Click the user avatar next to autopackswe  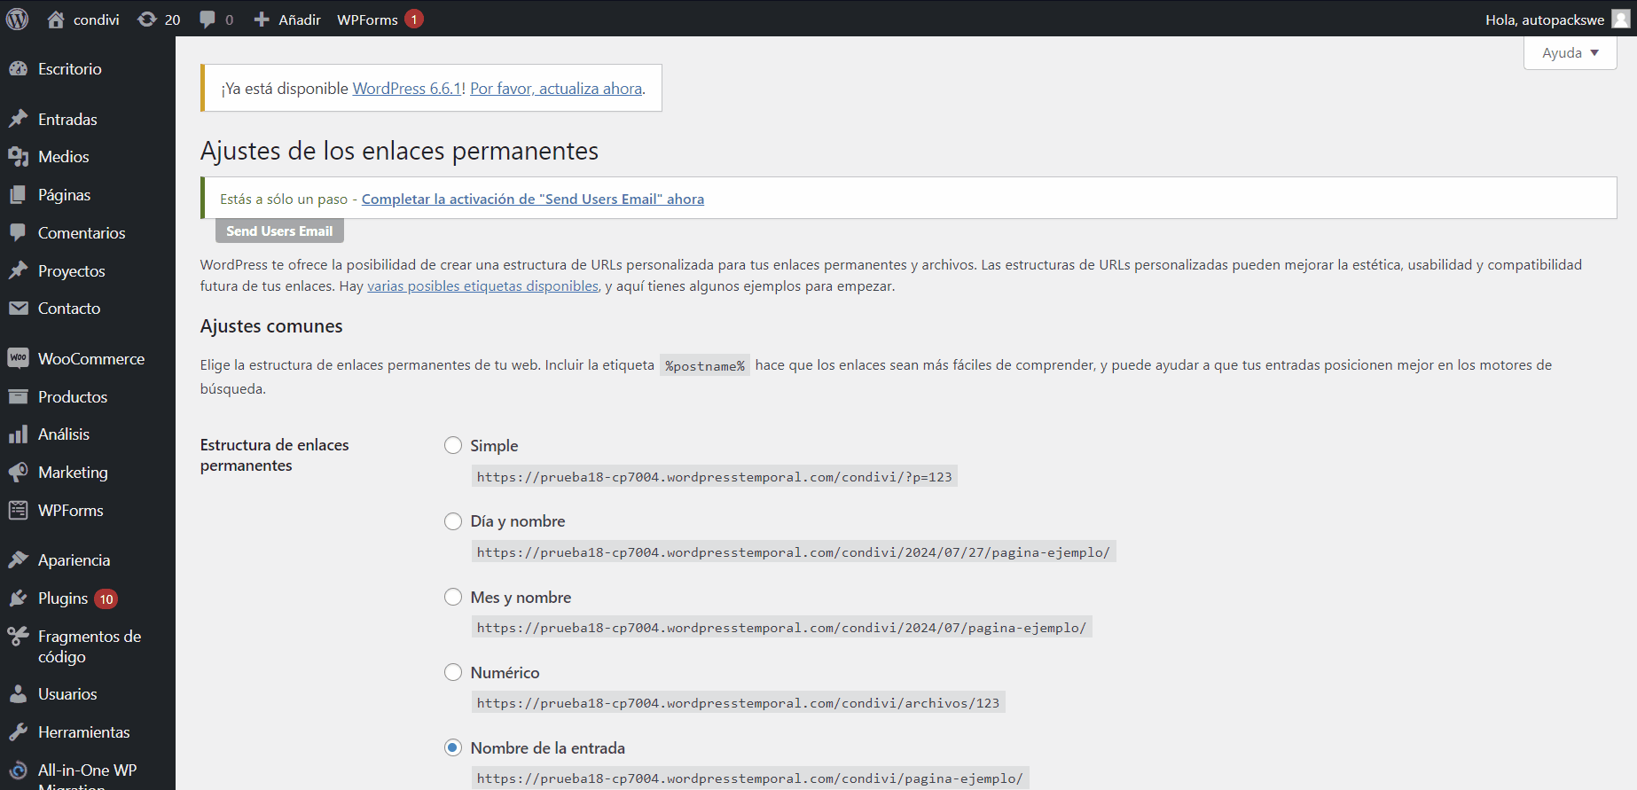click(1621, 19)
